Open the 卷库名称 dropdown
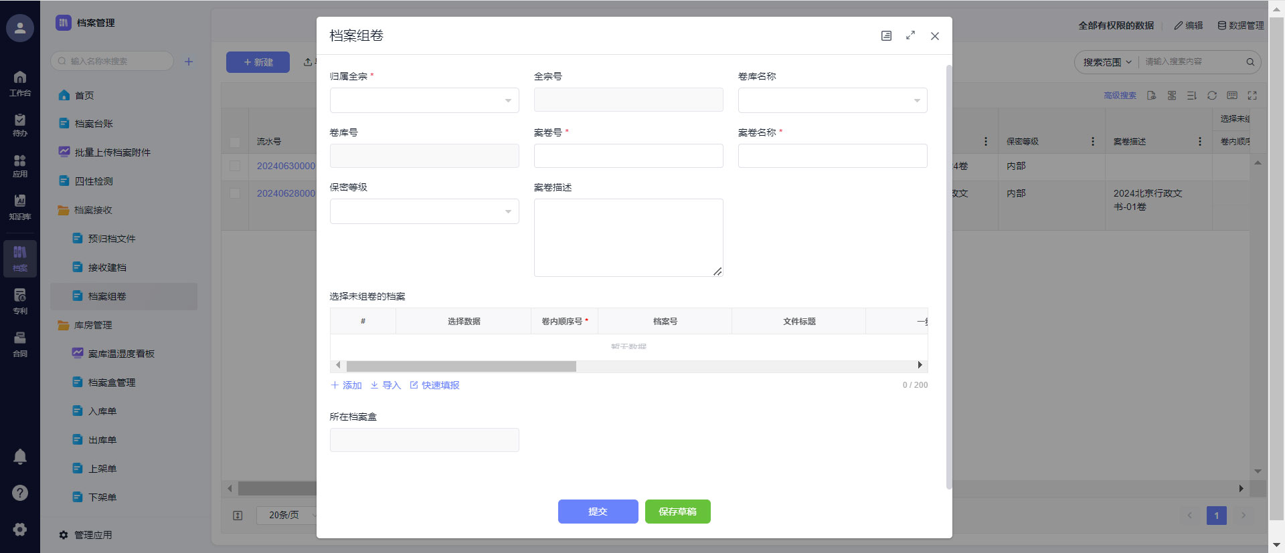Screen dimensions: 1285x553 pos(832,100)
